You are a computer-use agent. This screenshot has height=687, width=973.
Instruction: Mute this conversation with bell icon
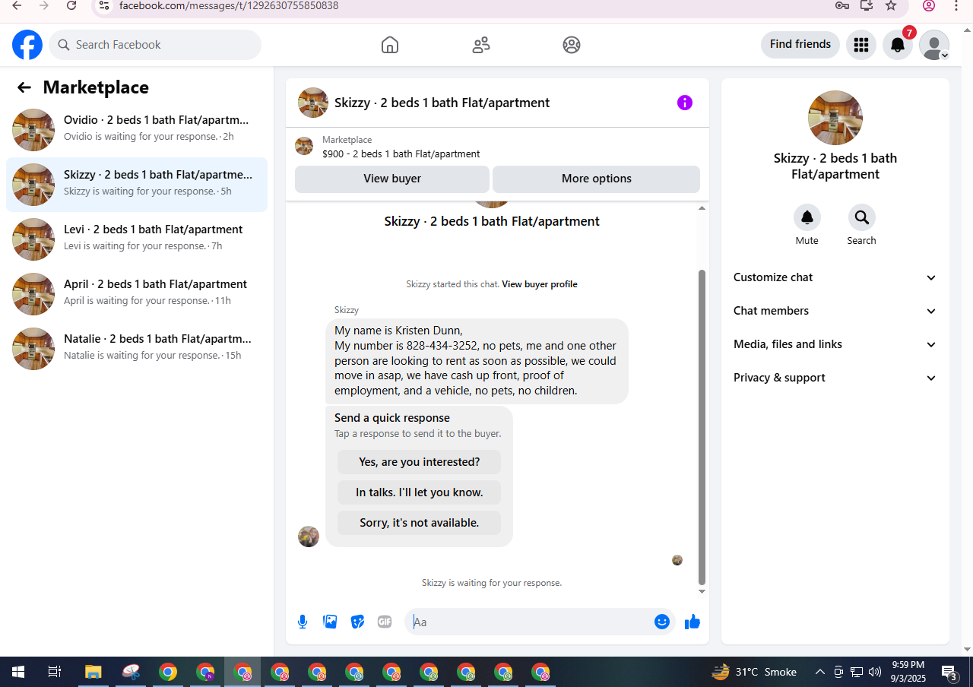(807, 217)
